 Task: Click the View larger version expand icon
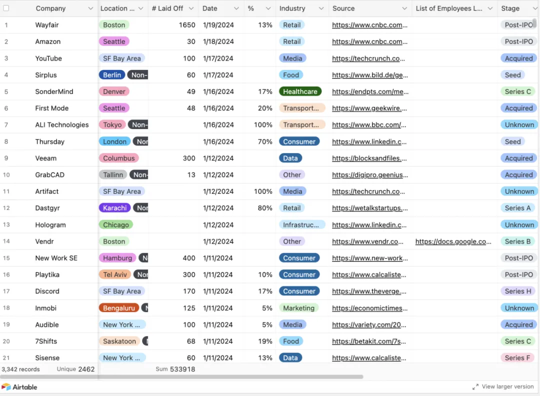[x=475, y=387]
